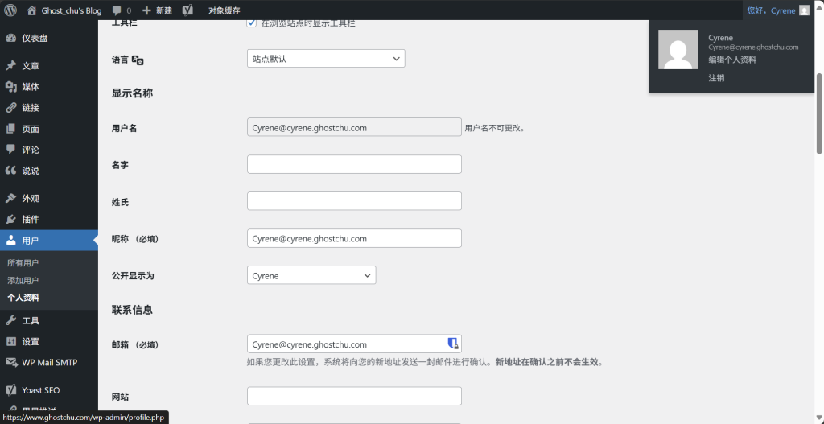Click the 姓氏 input field
Image resolution: width=824 pixels, height=424 pixels.
[354, 201]
